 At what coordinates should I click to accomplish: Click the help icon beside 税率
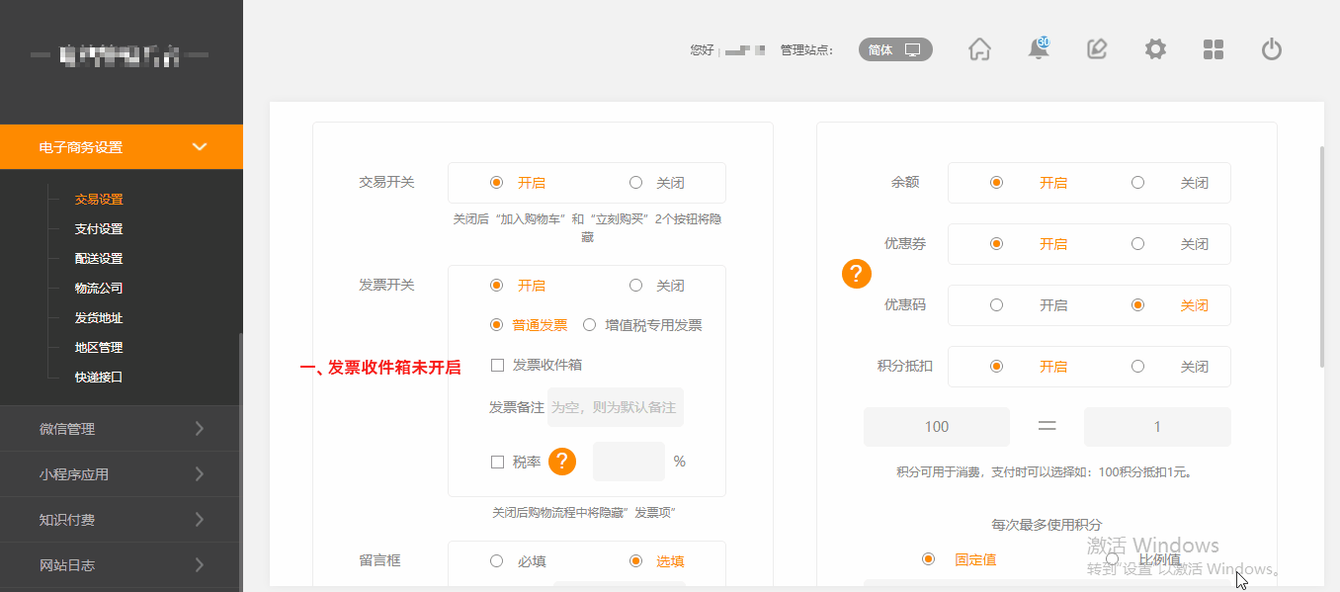click(x=562, y=462)
